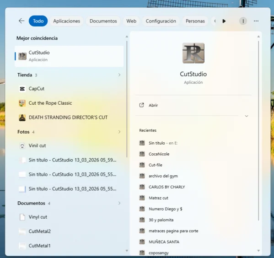Open the Personas filter tab
The height and width of the screenshot is (258, 274).
tap(195, 21)
